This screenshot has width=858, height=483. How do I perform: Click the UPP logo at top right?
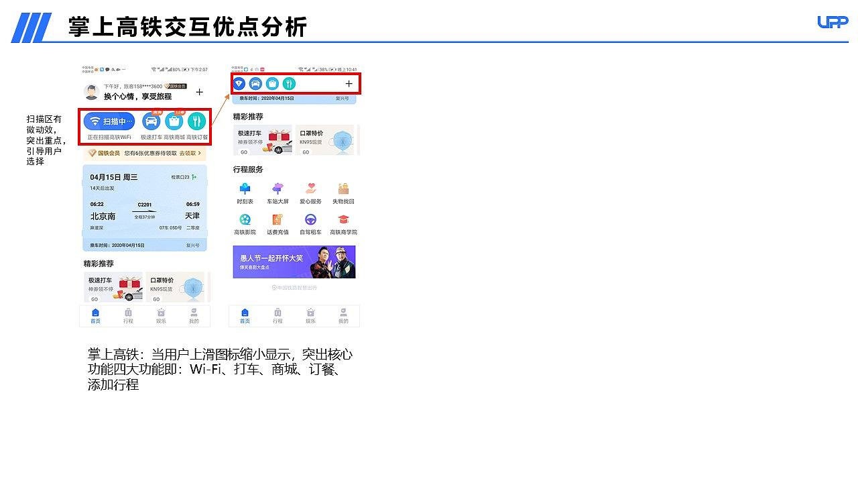point(833,21)
